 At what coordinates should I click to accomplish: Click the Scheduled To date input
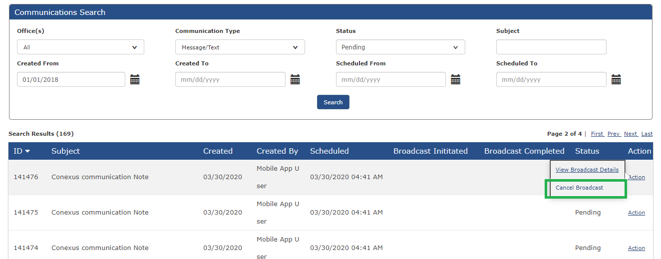(551, 79)
